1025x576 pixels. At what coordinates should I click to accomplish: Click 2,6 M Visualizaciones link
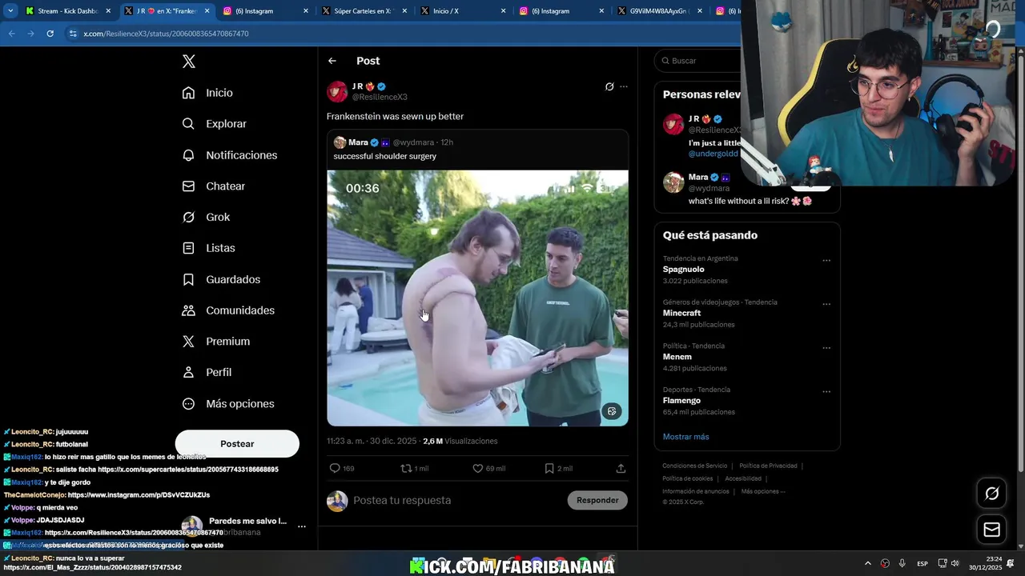pyautogui.click(x=460, y=441)
